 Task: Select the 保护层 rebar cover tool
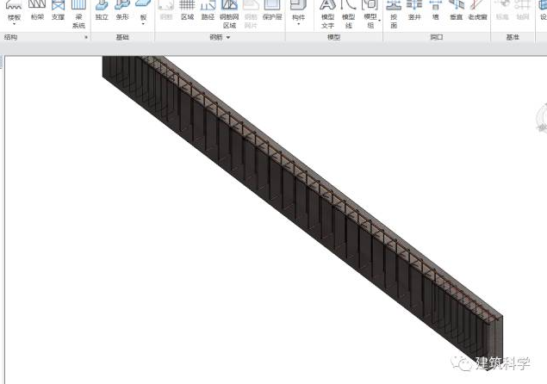pos(272,10)
